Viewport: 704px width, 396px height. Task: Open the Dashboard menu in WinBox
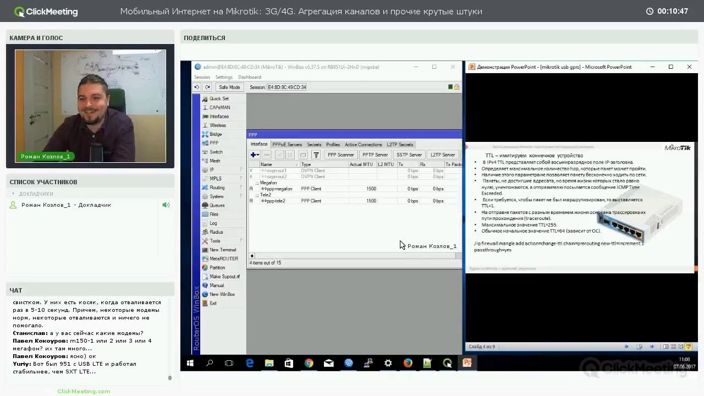click(250, 77)
